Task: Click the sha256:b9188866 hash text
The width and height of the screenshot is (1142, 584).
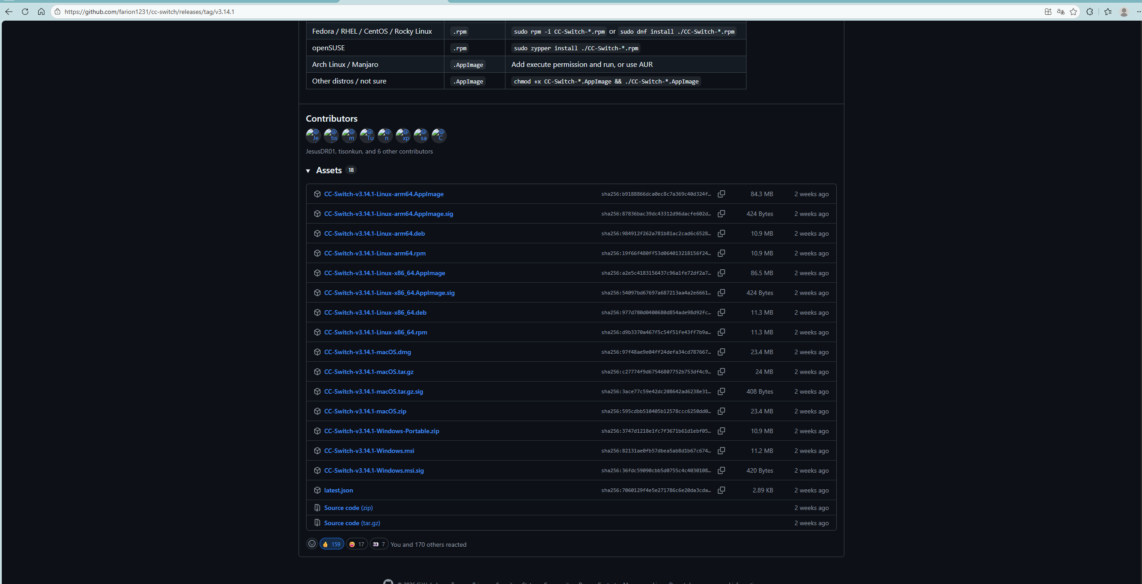Action: (656, 194)
